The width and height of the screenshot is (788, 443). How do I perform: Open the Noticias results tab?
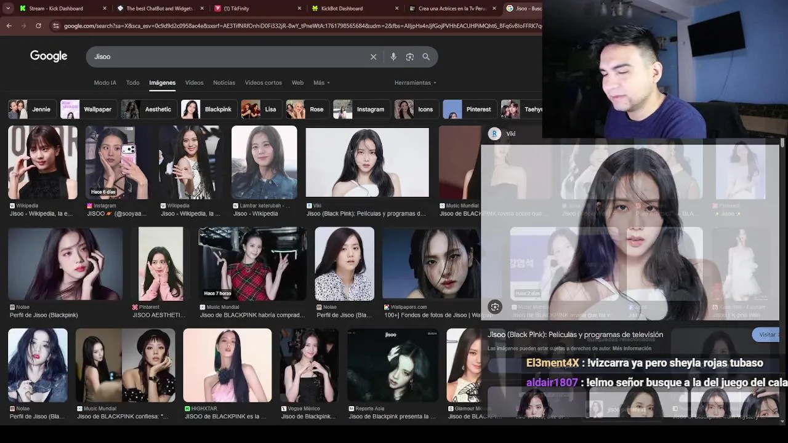pyautogui.click(x=224, y=82)
